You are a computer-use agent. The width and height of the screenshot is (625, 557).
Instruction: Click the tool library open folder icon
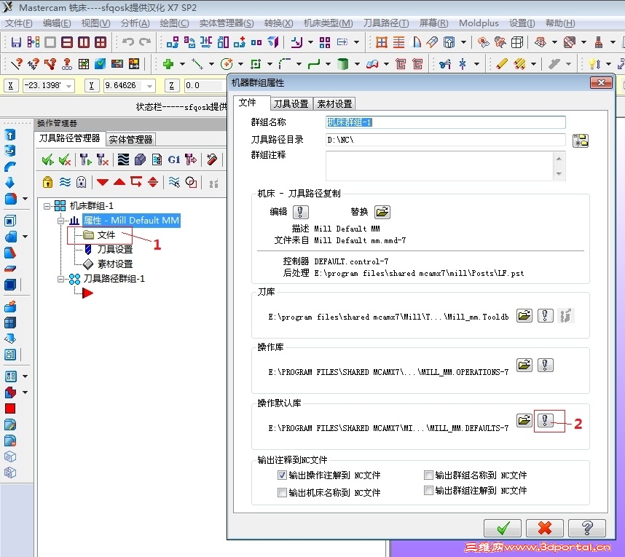tap(524, 316)
